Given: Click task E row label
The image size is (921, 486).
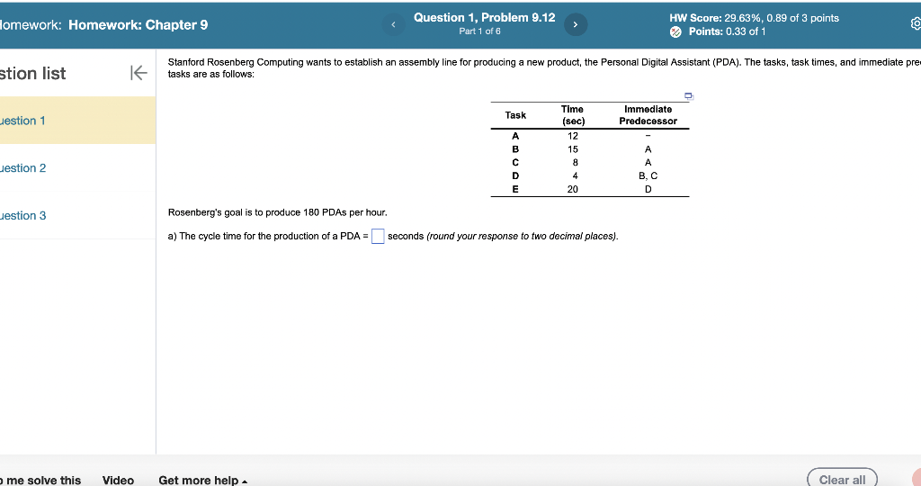Looking at the screenshot, I should pos(515,189).
